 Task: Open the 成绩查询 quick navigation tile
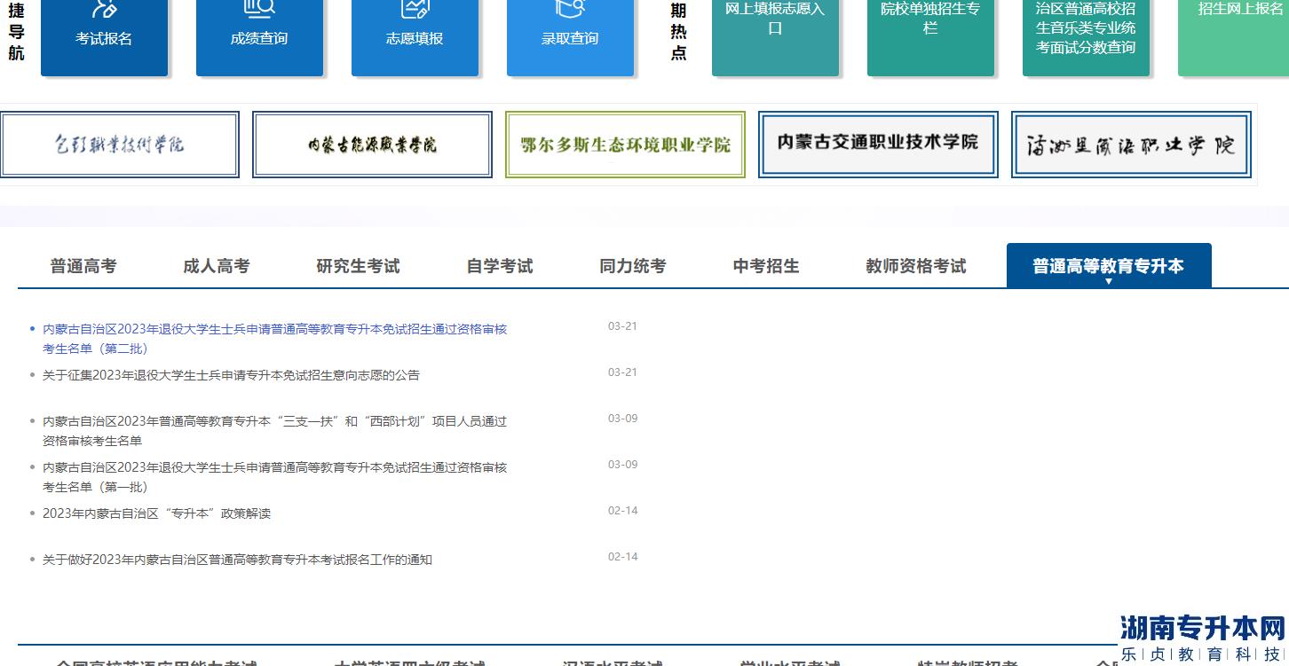tap(259, 37)
